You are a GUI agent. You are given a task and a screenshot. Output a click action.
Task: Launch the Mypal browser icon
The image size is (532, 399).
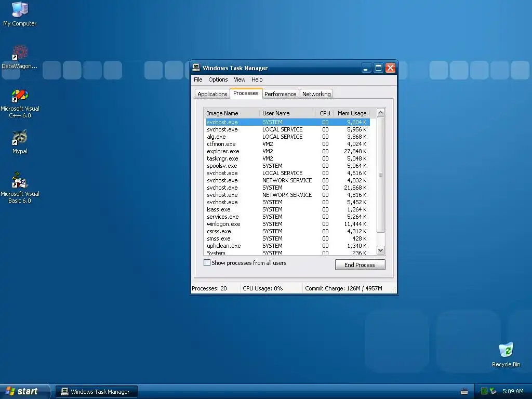click(20, 141)
